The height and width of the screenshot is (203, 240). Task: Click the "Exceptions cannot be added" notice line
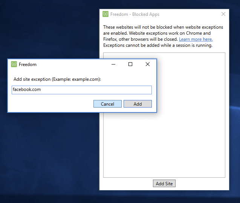point(157,46)
